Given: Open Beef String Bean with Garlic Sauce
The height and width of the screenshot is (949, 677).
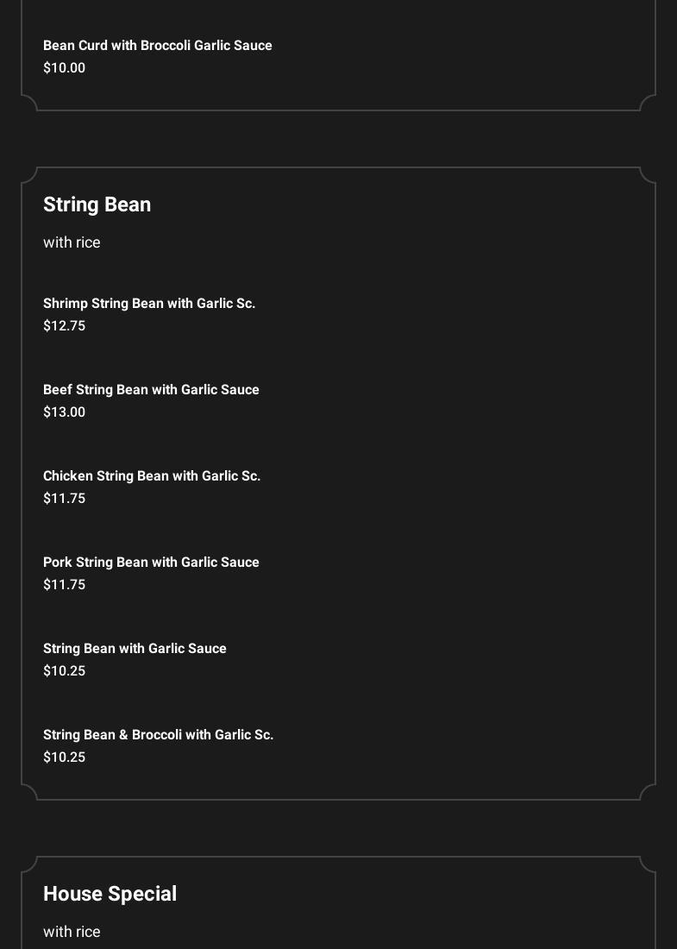Looking at the screenshot, I should coord(151,390).
